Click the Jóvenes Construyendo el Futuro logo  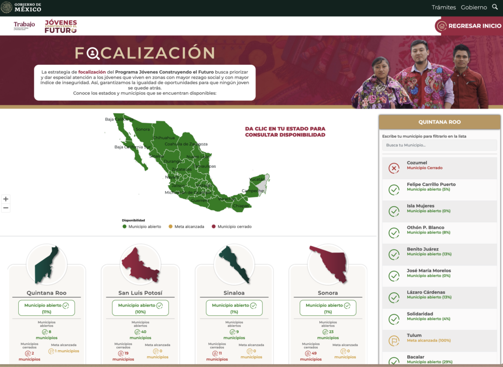[60, 27]
